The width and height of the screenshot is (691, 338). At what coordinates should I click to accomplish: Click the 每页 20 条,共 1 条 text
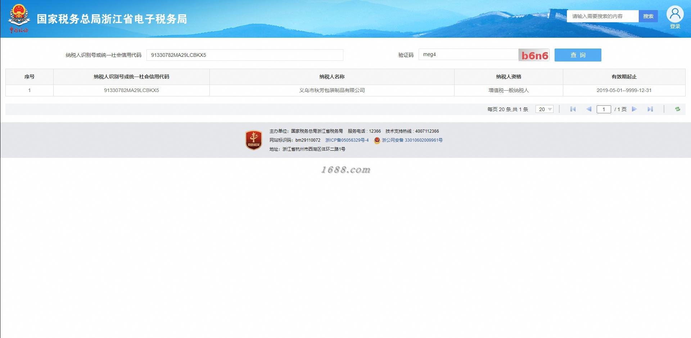[508, 109]
